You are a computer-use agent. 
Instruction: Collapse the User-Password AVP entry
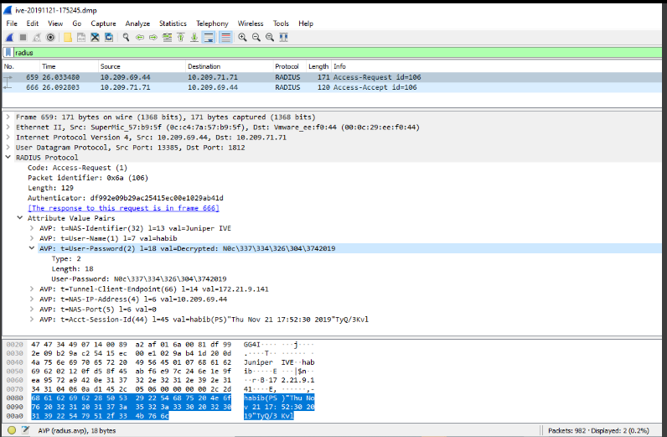coord(32,248)
